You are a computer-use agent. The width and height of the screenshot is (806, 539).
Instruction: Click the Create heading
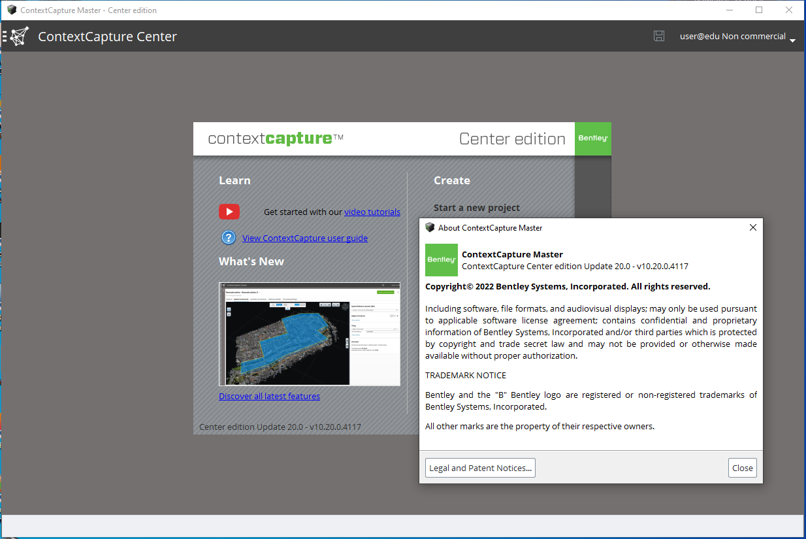pos(452,180)
